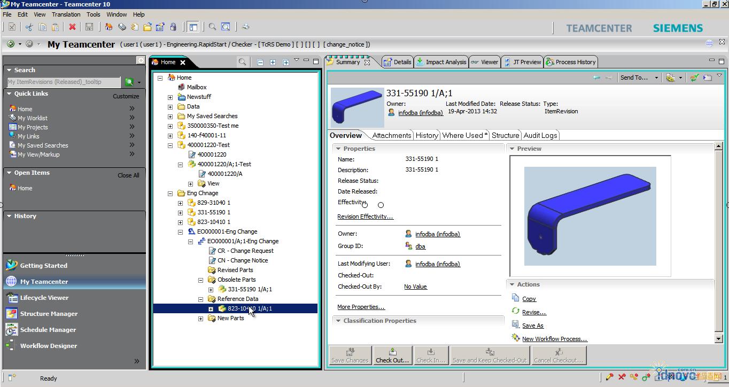Image resolution: width=729 pixels, height=387 pixels.
Task: Click the padlock access toolbar icon
Action: (173, 27)
